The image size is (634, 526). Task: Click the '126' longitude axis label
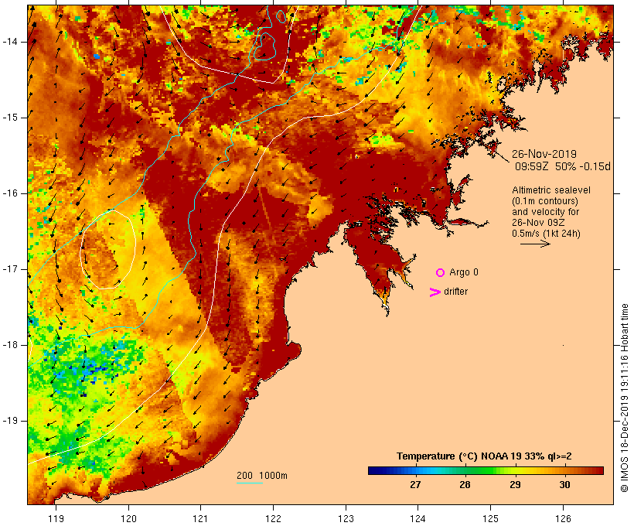tap(563, 519)
